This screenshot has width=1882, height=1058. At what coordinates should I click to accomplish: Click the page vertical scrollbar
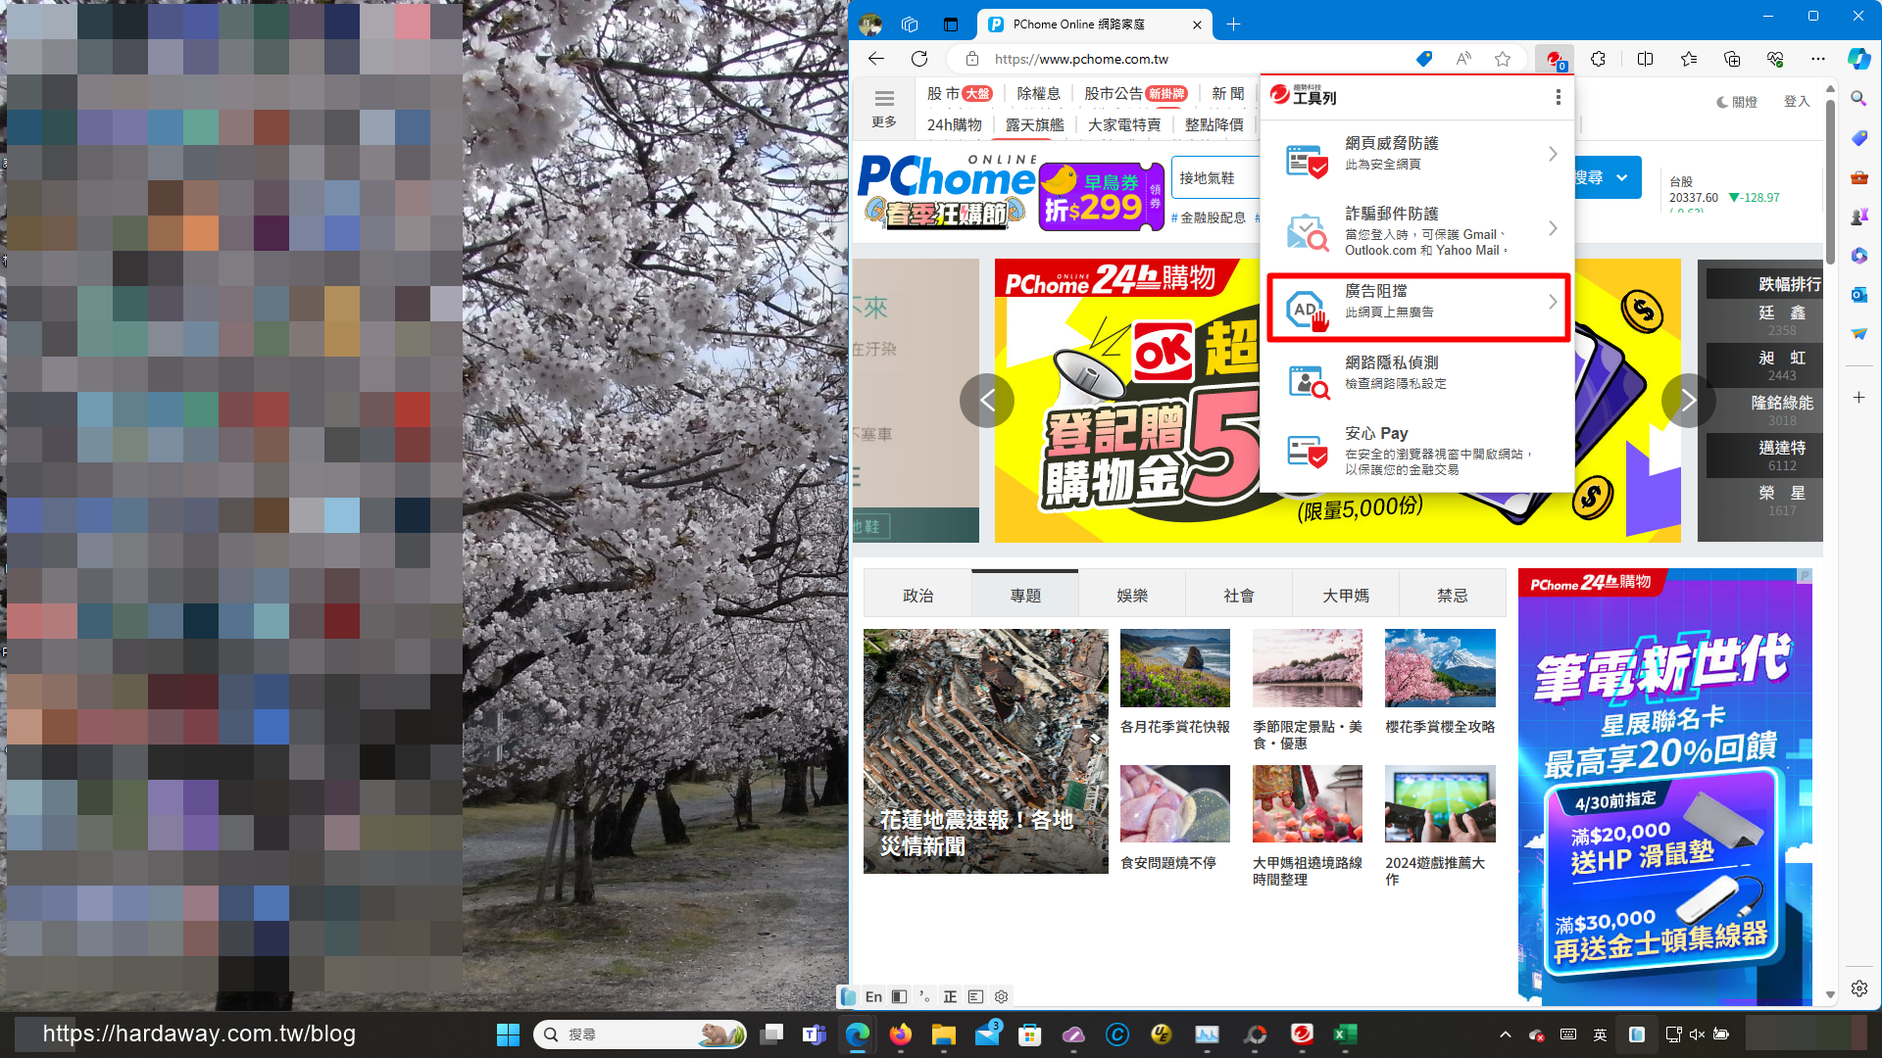tap(1830, 181)
